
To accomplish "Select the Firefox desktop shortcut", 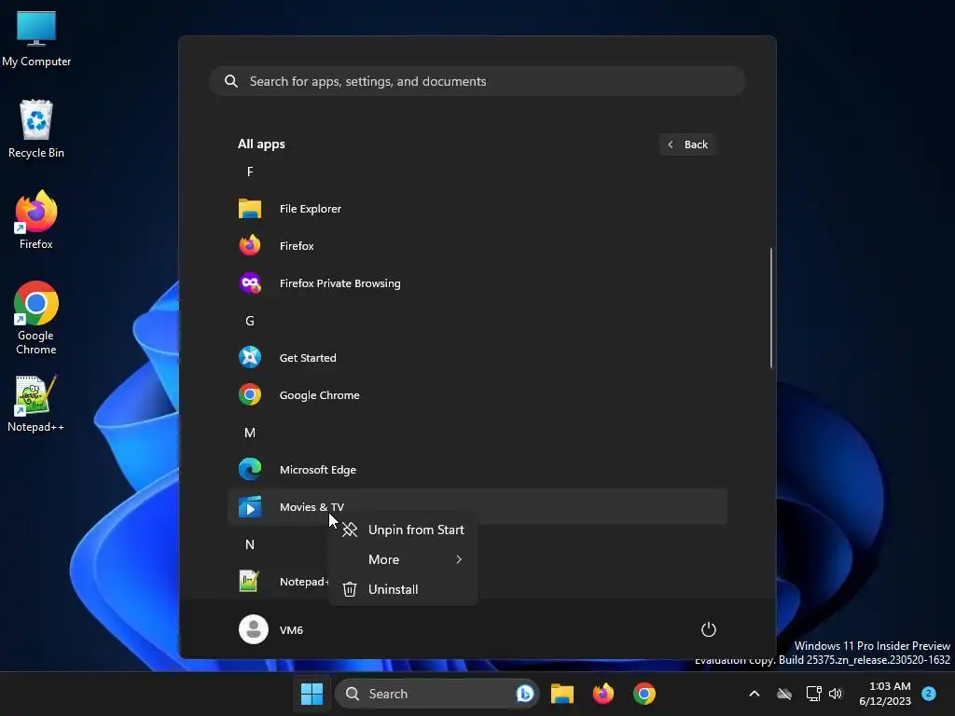I will 36,220.
